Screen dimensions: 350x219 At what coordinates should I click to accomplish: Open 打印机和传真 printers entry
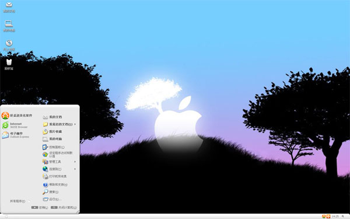tap(55, 176)
